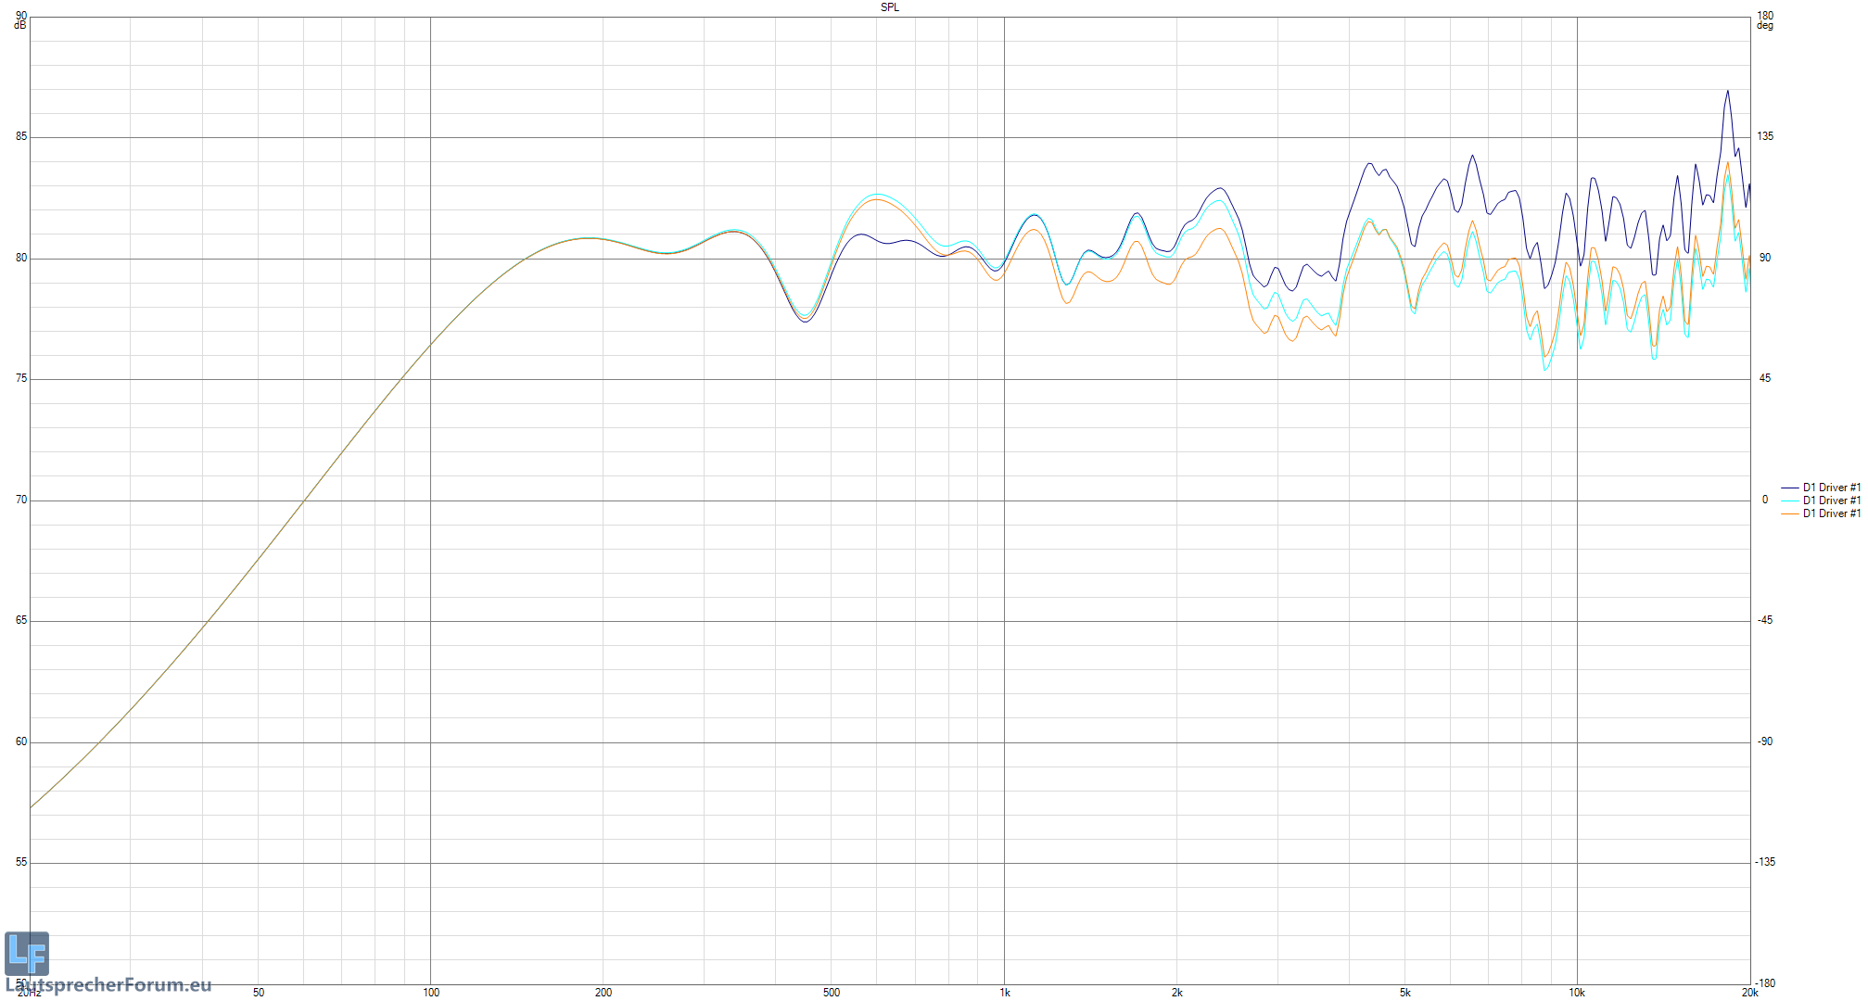Click the SPL chart title

(x=889, y=7)
